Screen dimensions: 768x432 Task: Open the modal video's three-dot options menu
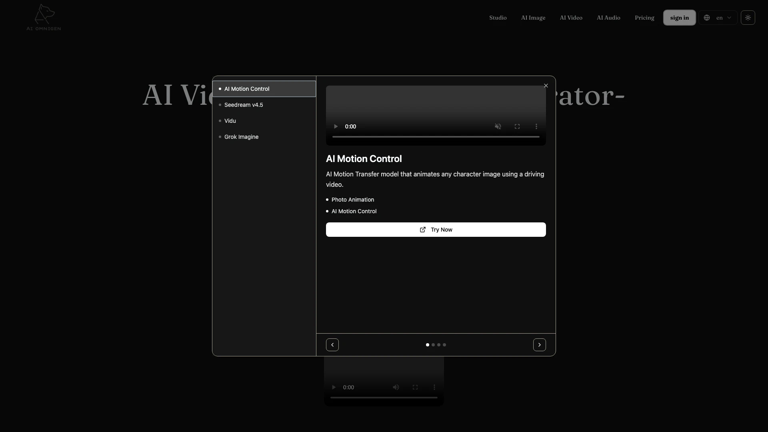click(536, 126)
